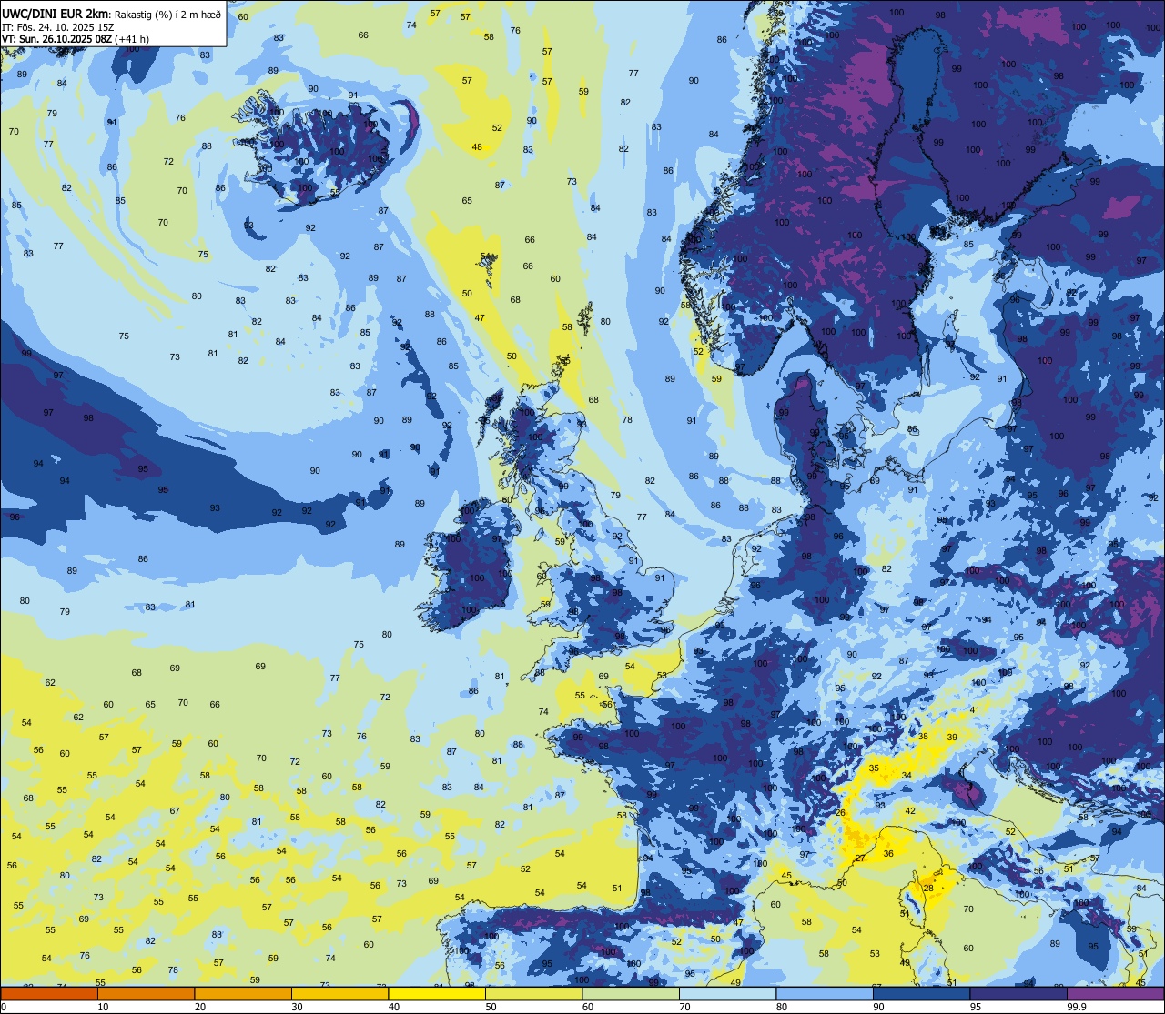
Task: Click the 80–90 legend color swatch
Action: point(825,993)
